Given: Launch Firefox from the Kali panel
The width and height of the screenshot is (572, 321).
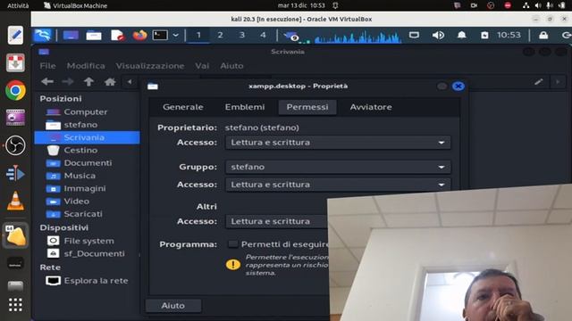Looking at the screenshot, I should point(139,36).
